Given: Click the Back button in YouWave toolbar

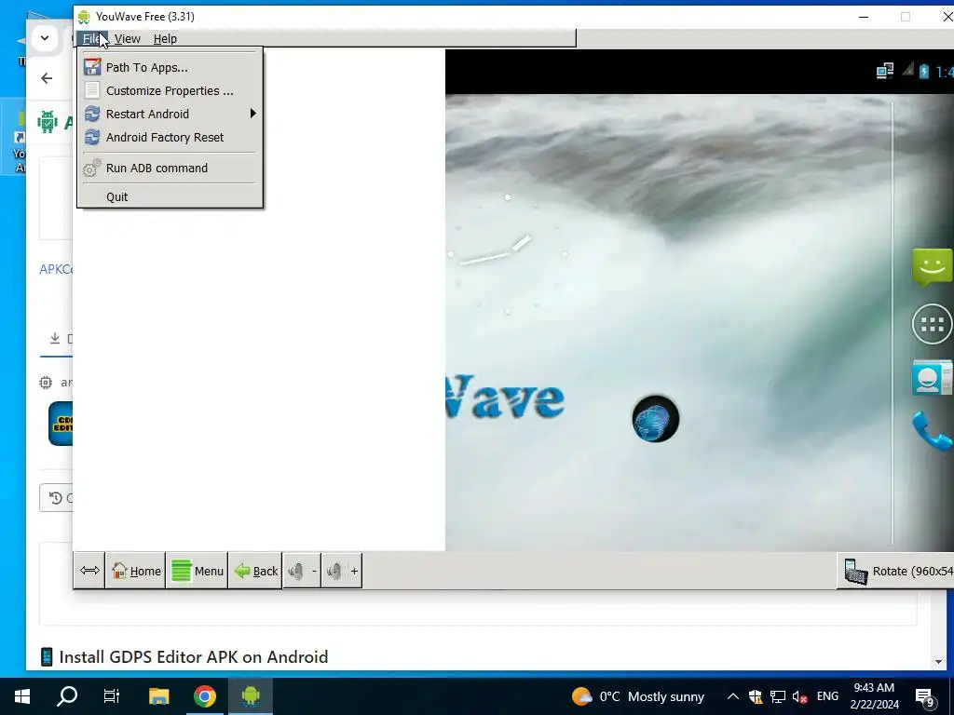Looking at the screenshot, I should coord(255,571).
